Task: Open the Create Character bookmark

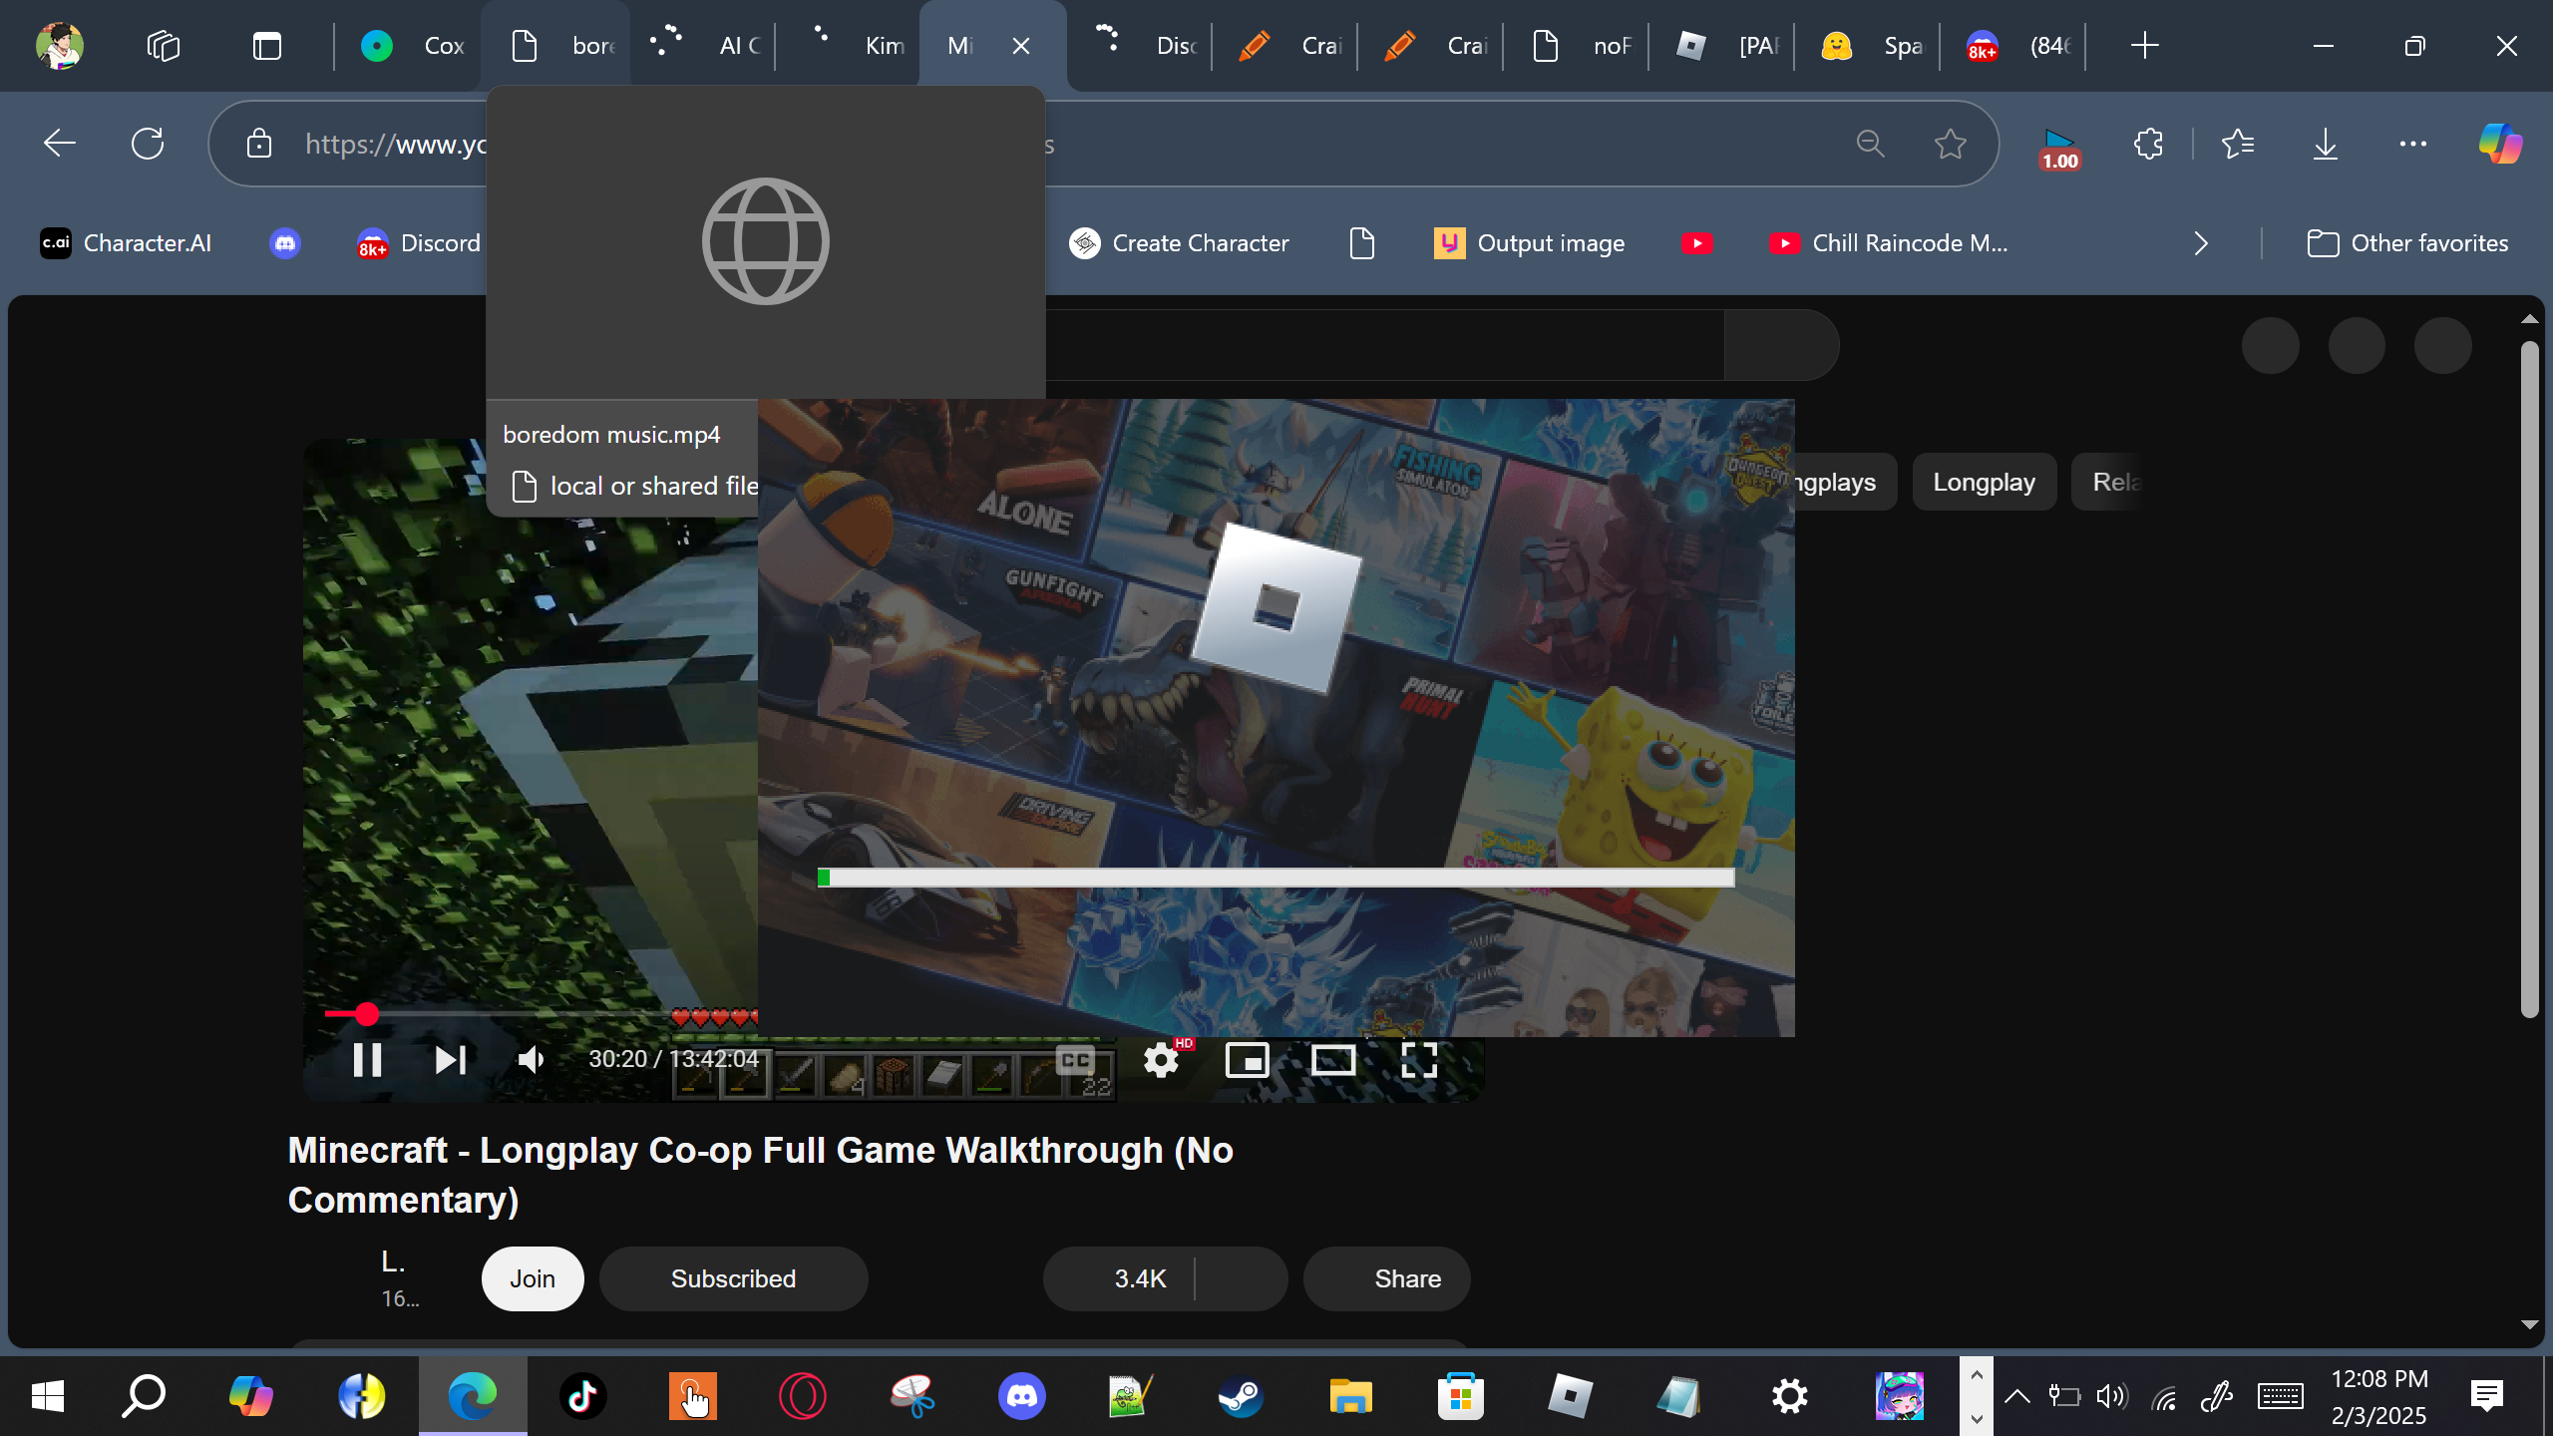Action: 1179,243
